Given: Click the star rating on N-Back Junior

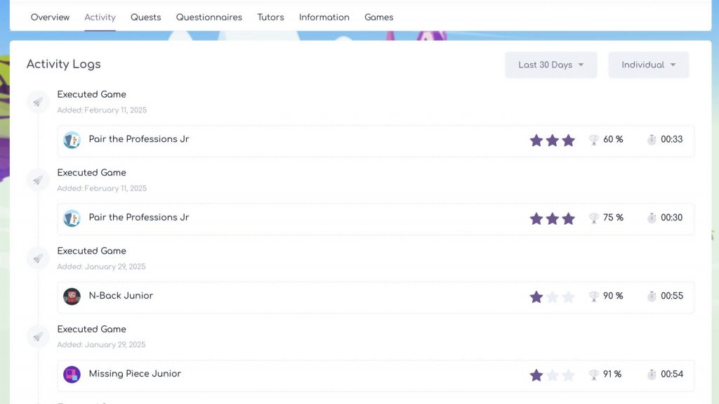Looking at the screenshot, I should (x=552, y=297).
